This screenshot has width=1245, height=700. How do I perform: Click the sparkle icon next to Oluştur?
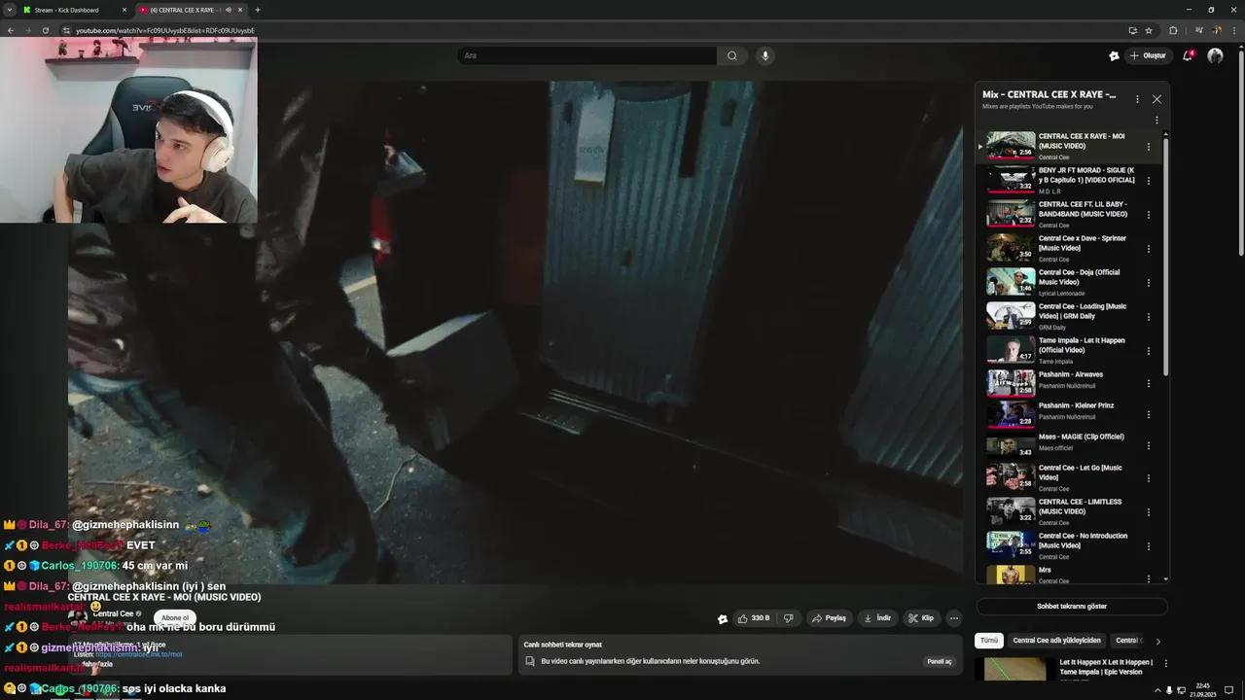pos(1114,55)
